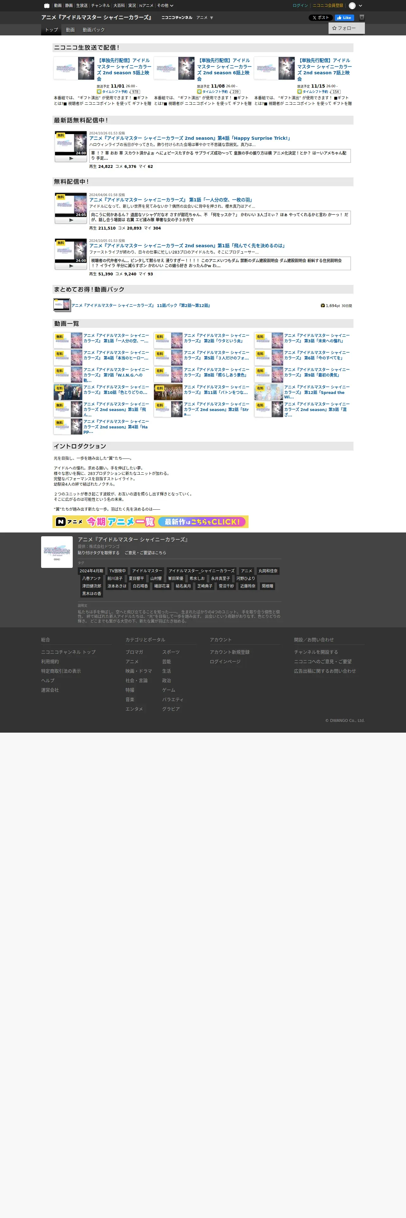The image size is (406, 1218).
Task: Open 第1話「一人分の空、一枚の羽」 free video title
Action: [171, 200]
